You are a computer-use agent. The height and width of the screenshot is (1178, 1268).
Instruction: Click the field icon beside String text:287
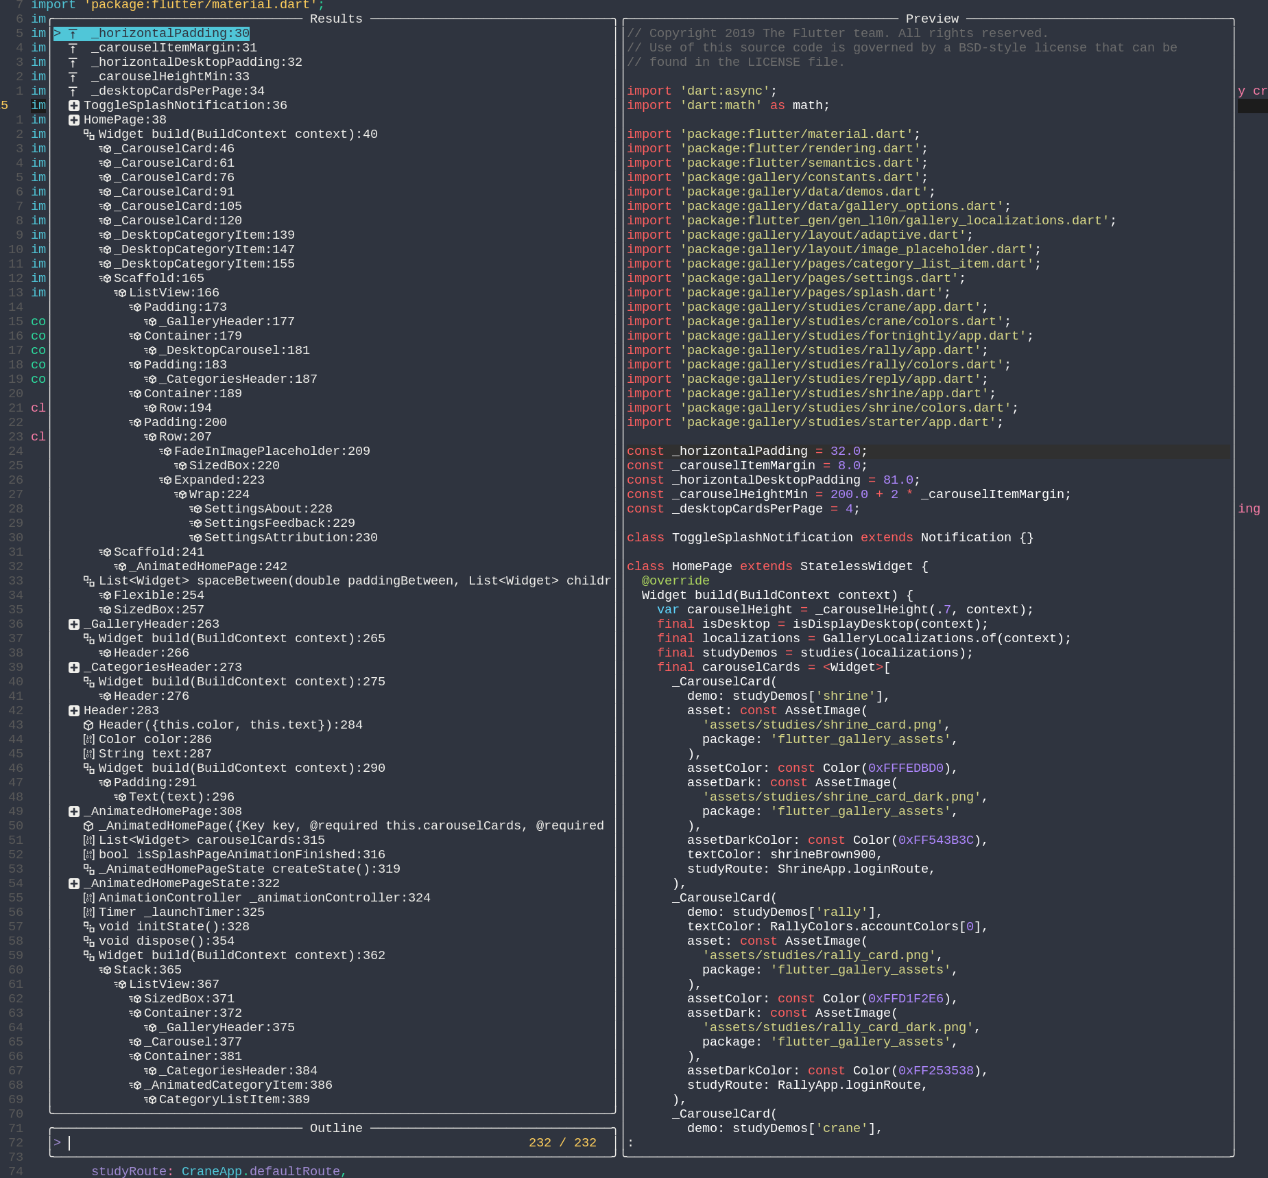[89, 754]
